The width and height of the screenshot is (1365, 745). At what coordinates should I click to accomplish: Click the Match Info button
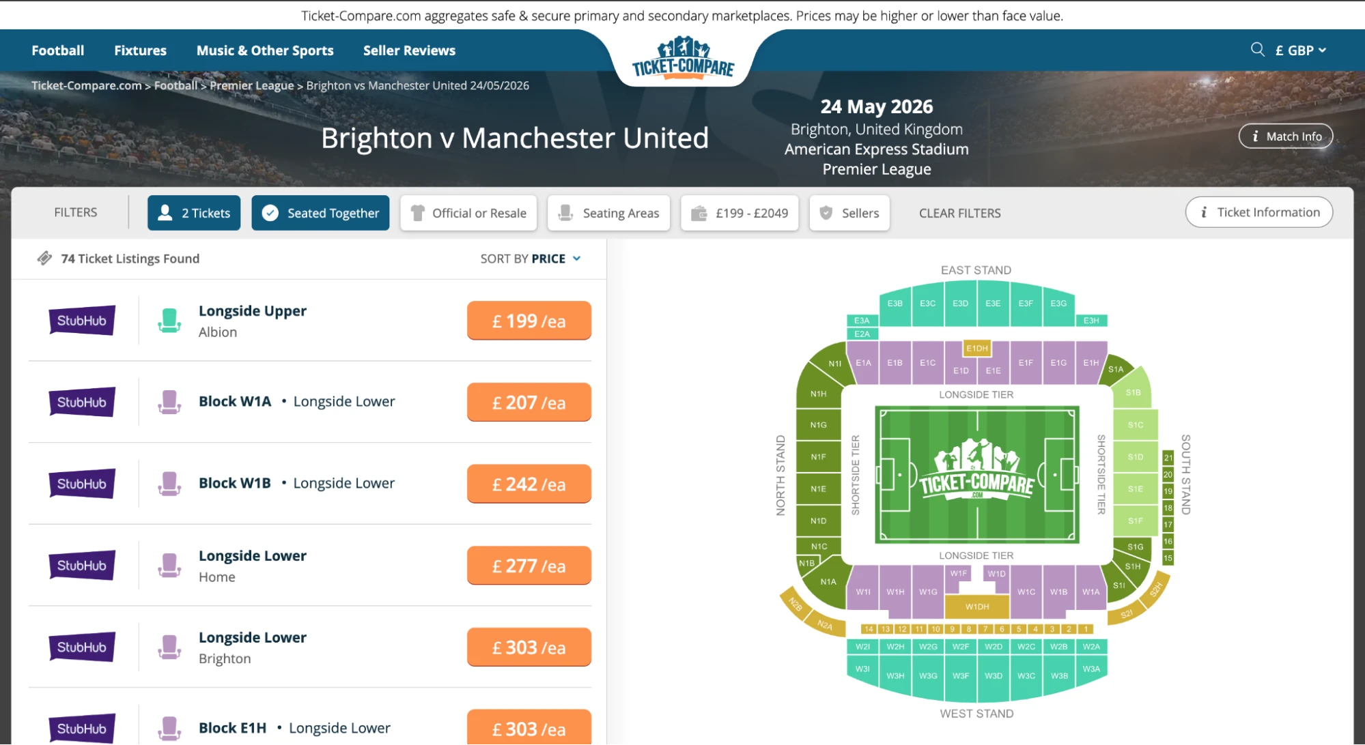click(x=1285, y=136)
